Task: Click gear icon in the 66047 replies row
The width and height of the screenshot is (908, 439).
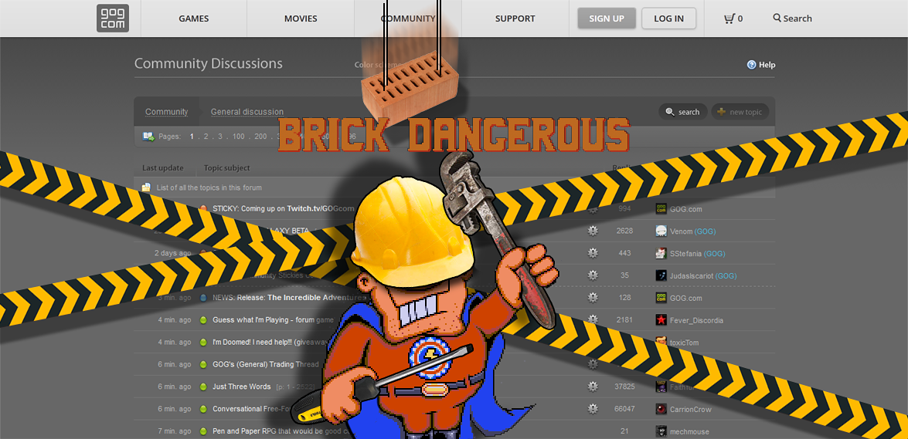Action: coord(593,409)
